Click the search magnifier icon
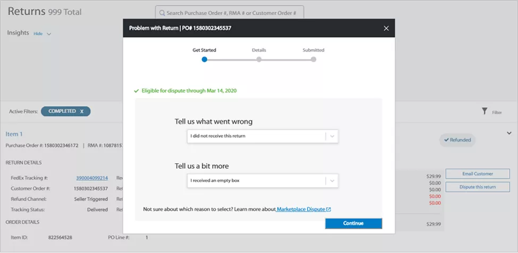Image resolution: width=518 pixels, height=253 pixels. 162,12
